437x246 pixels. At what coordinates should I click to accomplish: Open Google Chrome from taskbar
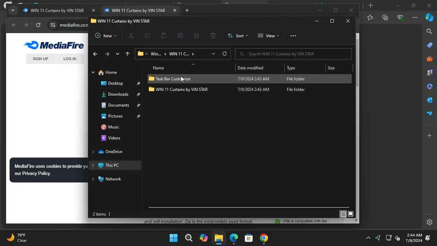264,238
